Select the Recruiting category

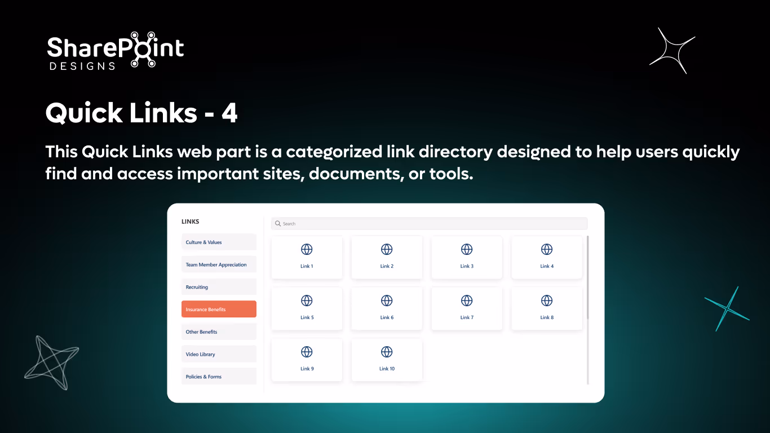[219, 286]
